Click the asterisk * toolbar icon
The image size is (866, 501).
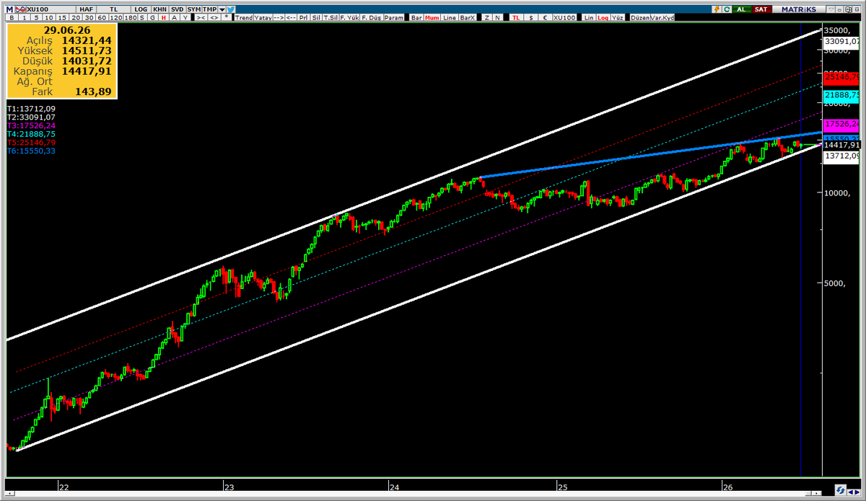click(x=227, y=17)
